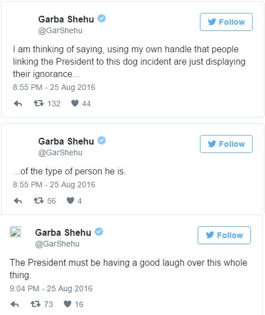Viewport: 265px width, 315px height.
Task: Open the @GarShehu handle in the first tweet
Action: (60, 31)
